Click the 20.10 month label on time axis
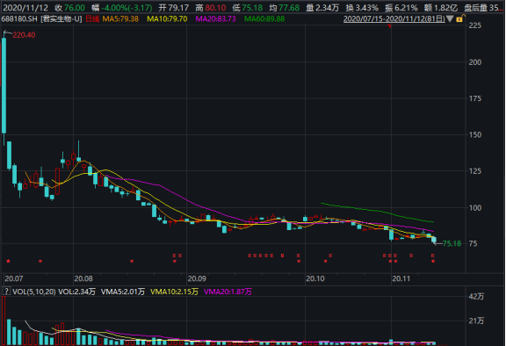This screenshot has width=506, height=346. pos(315,278)
